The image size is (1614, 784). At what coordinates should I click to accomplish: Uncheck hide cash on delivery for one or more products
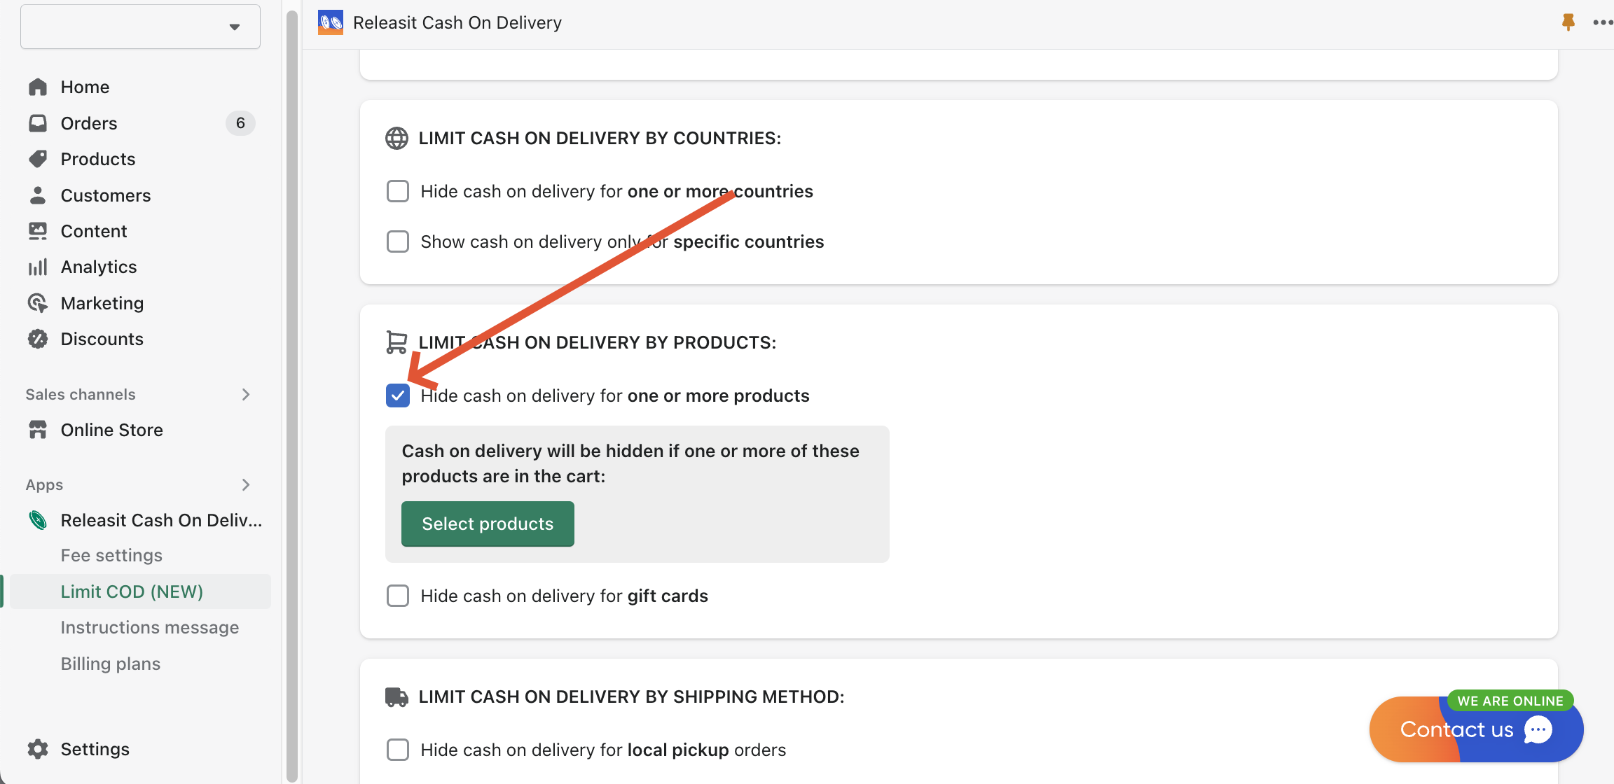coord(397,395)
